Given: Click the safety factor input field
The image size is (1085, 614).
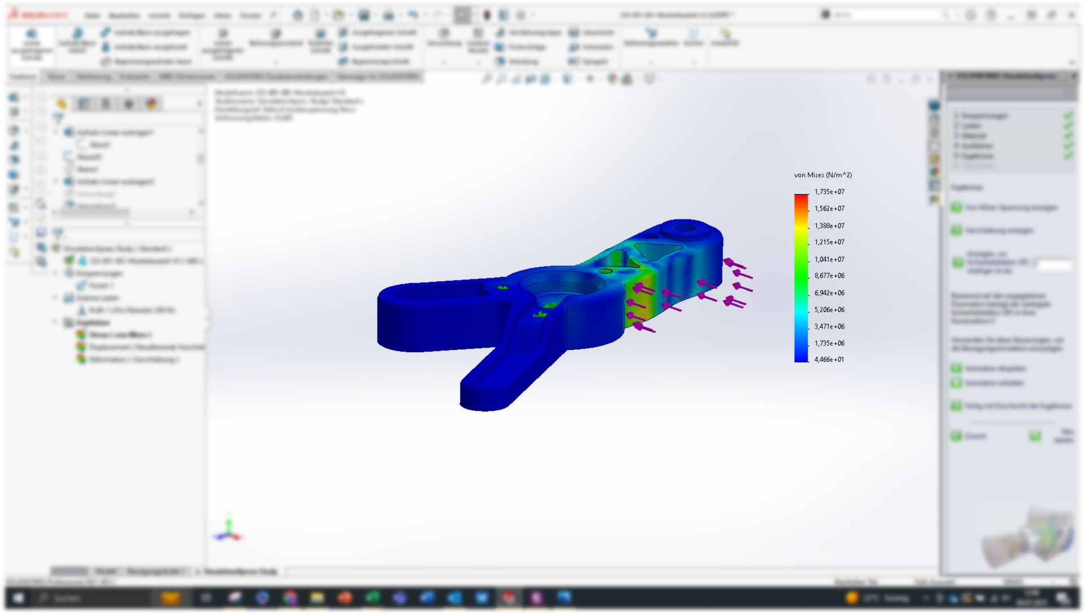Looking at the screenshot, I should (x=1054, y=264).
